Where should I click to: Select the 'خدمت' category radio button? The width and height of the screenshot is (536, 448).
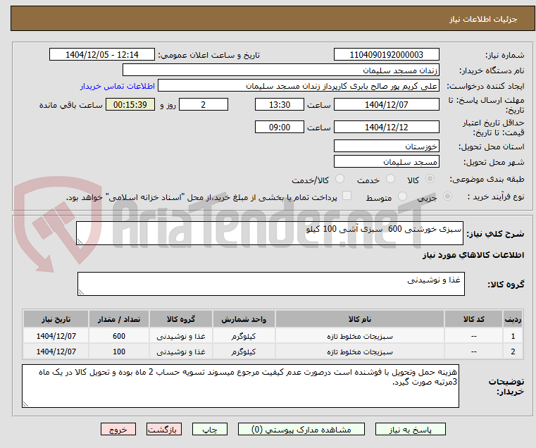[x=390, y=179]
